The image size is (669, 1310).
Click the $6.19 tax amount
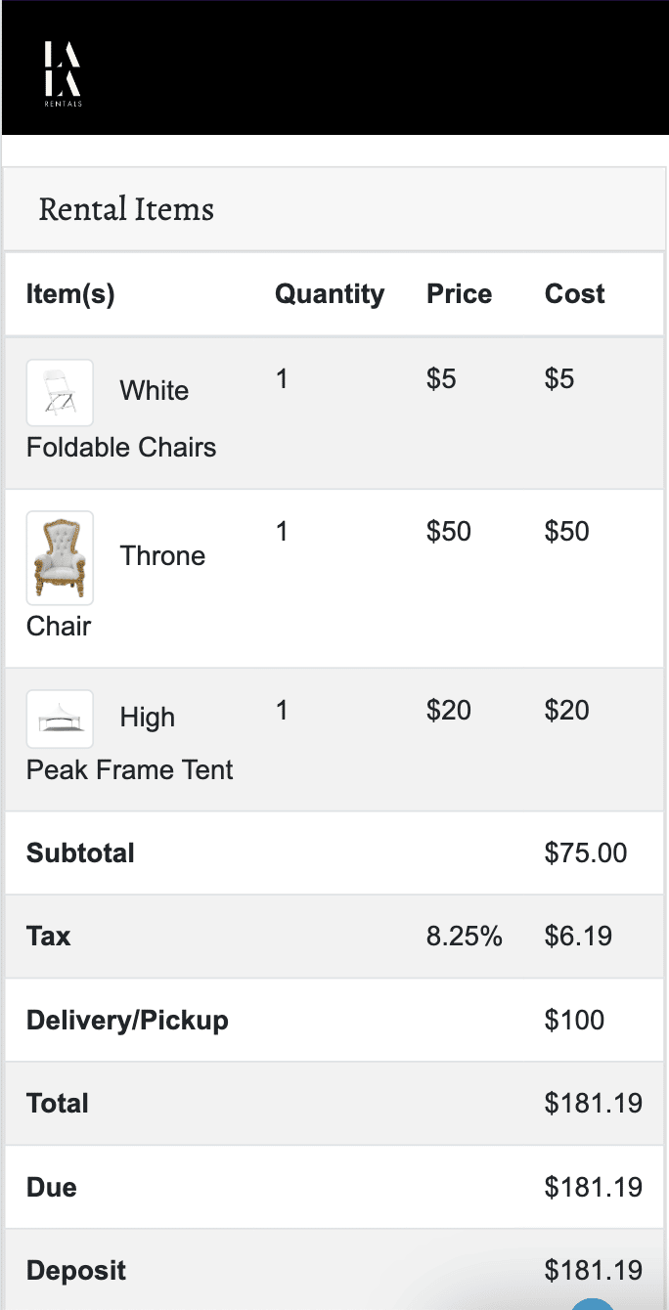click(x=579, y=937)
